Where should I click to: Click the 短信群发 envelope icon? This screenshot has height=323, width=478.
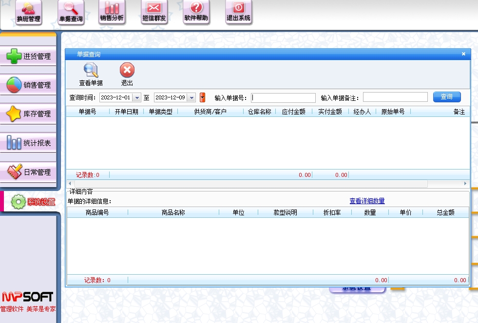coord(154,12)
